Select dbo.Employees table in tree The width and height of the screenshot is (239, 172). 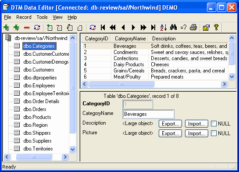coord(39,86)
